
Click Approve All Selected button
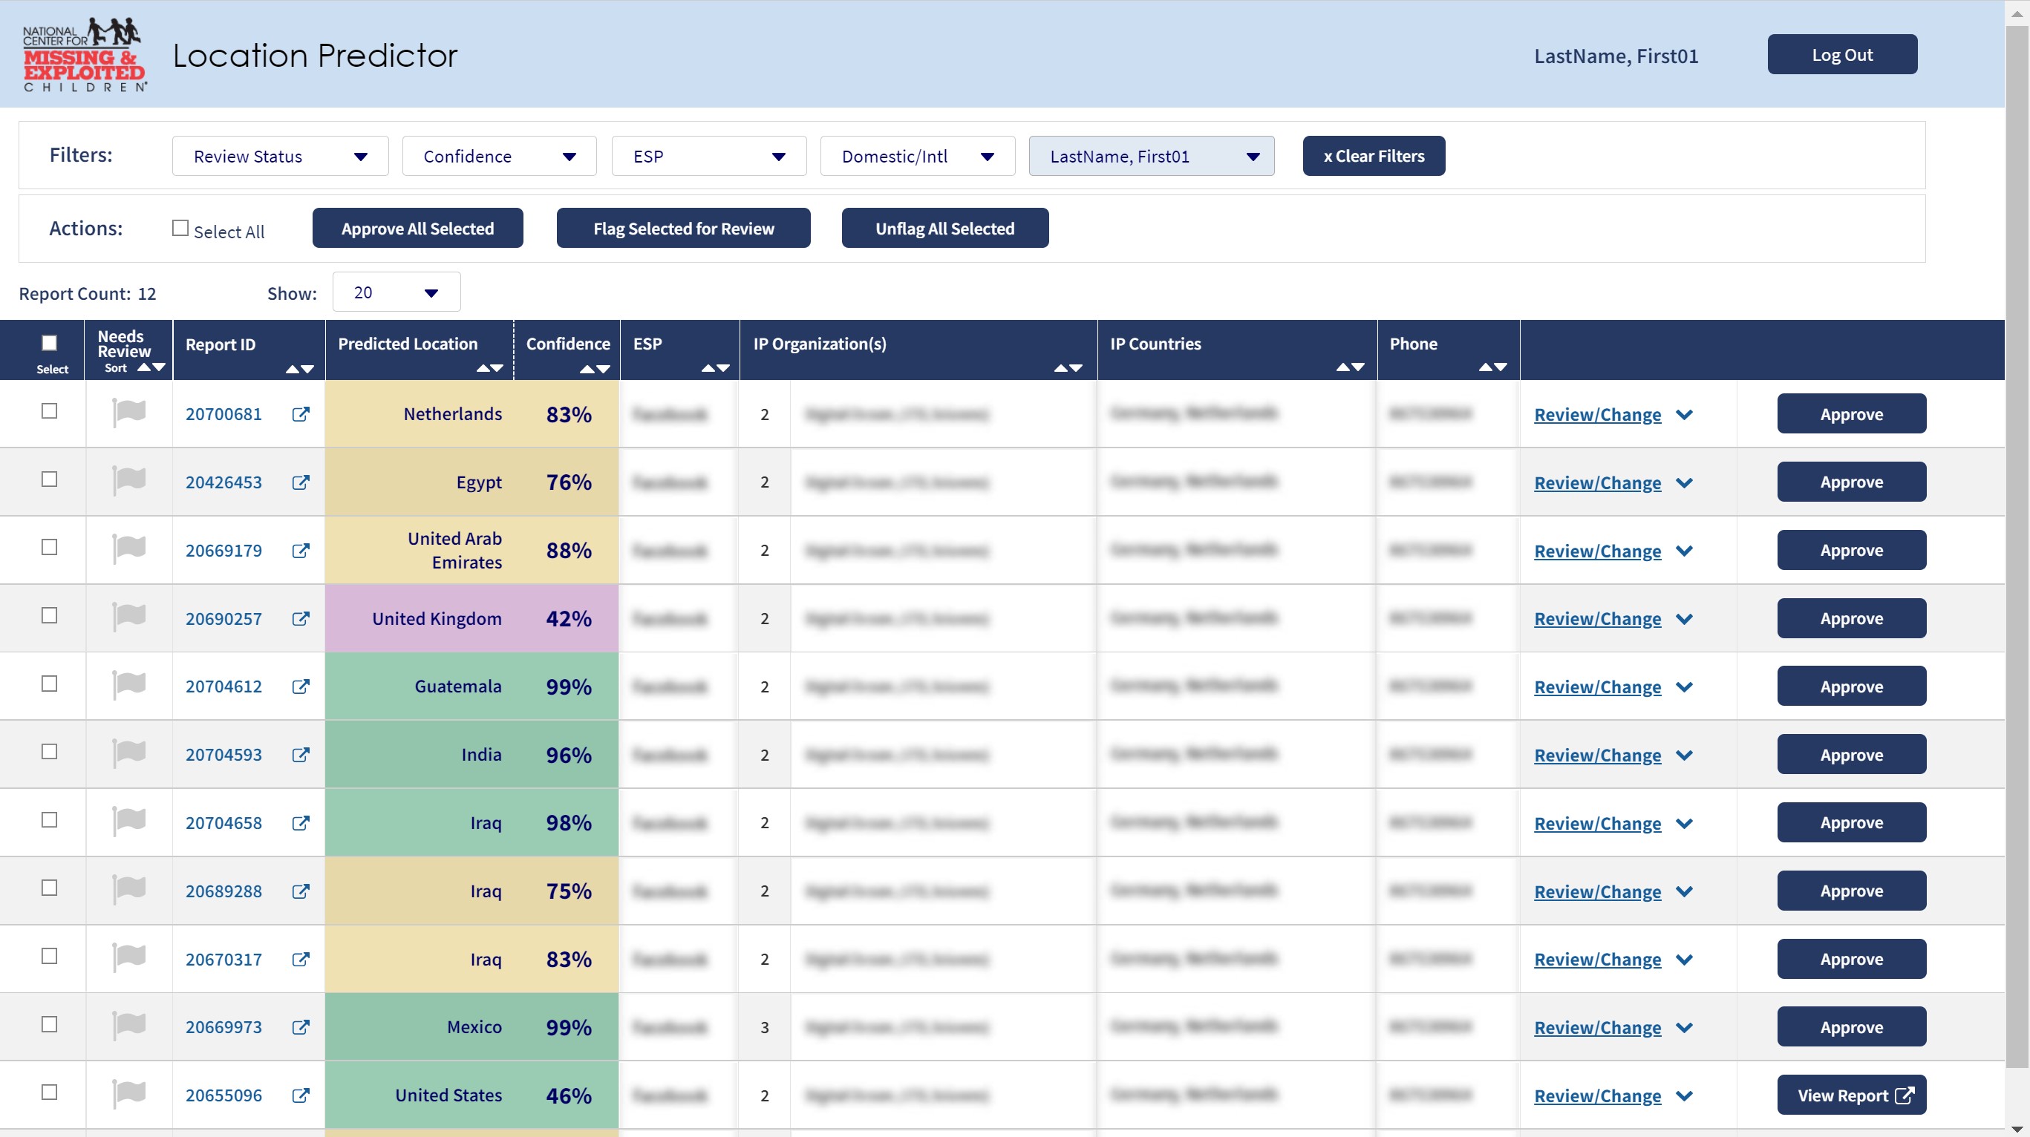(418, 228)
